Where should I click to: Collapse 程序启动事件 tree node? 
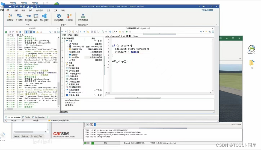coord(65,90)
